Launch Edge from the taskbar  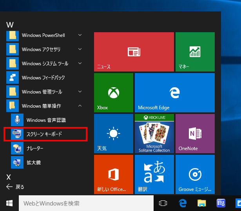point(183,203)
